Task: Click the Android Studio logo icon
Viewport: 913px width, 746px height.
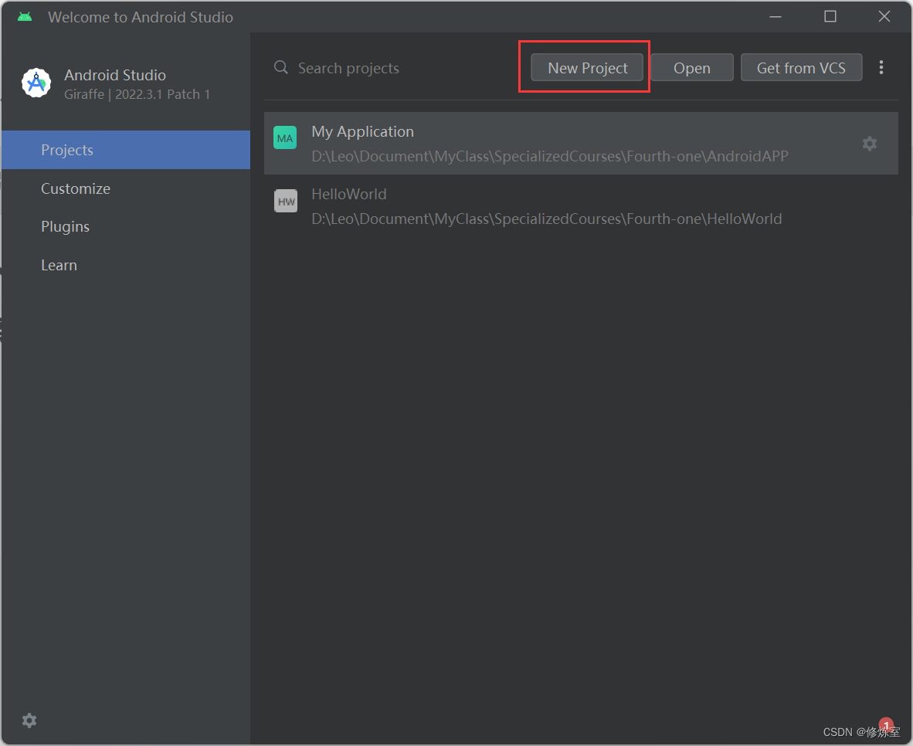Action: [x=36, y=83]
